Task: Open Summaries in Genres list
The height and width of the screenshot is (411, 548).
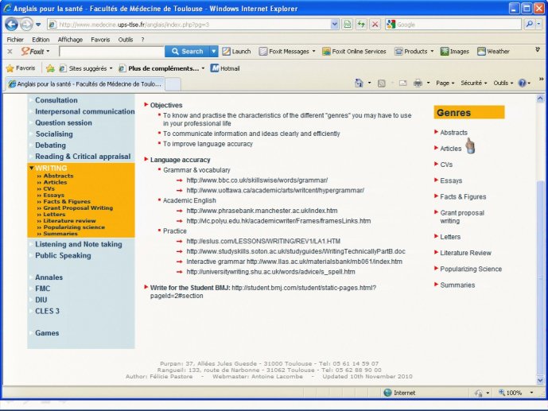Action: click(457, 285)
